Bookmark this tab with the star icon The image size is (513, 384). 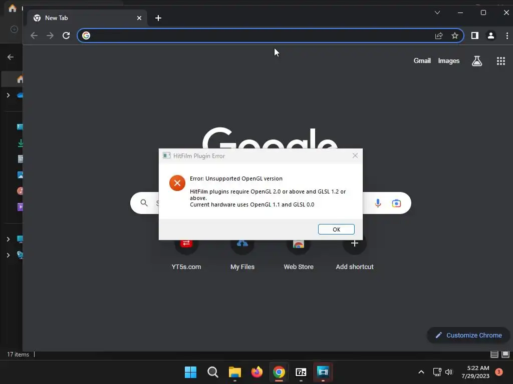tap(455, 35)
